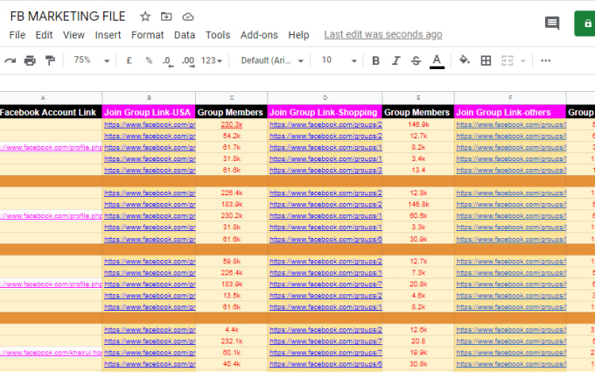This screenshot has width=595, height=372.
Task: Click the 59.8k group members cell
Action: point(232,261)
